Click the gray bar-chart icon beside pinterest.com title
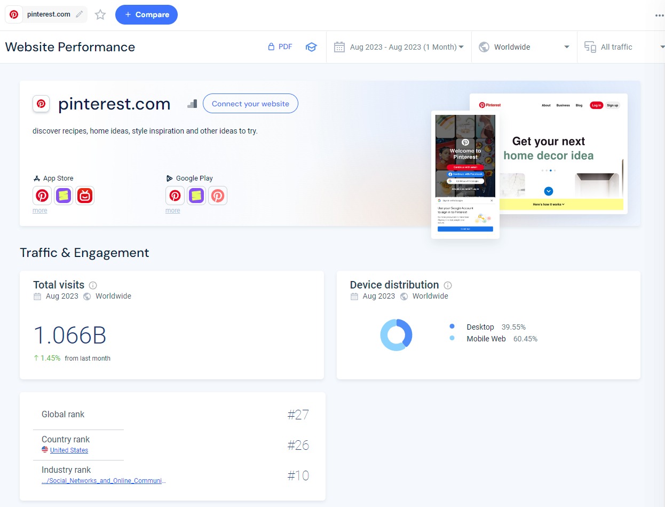This screenshot has width=665, height=507. pyautogui.click(x=192, y=104)
